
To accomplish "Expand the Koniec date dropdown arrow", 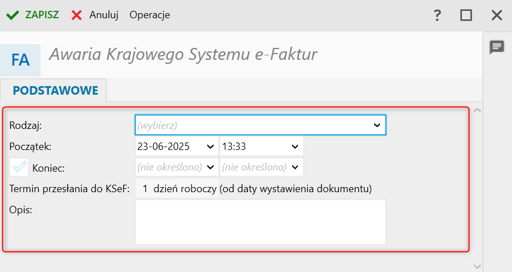I will (210, 168).
